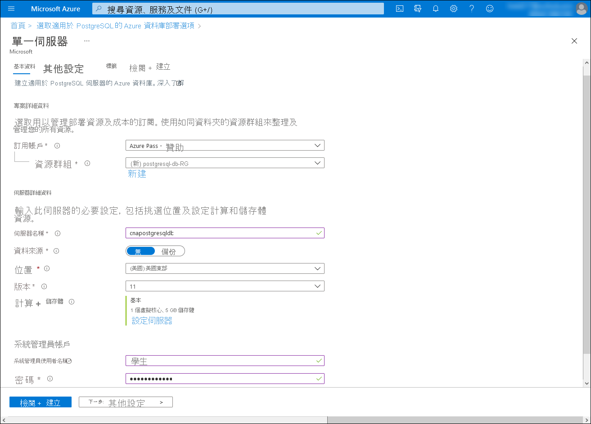The height and width of the screenshot is (424, 591).
Task: Open the directory and subscription filter icon
Action: pos(418,9)
